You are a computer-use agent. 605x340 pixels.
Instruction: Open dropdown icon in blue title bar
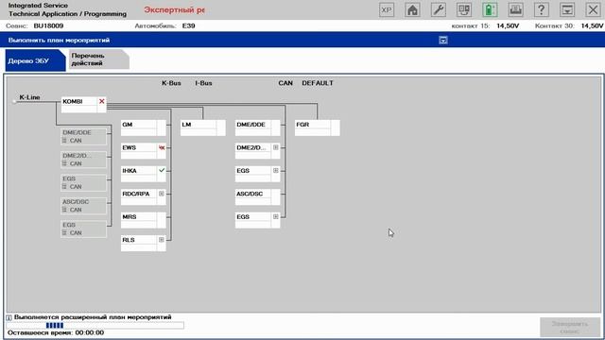443,40
